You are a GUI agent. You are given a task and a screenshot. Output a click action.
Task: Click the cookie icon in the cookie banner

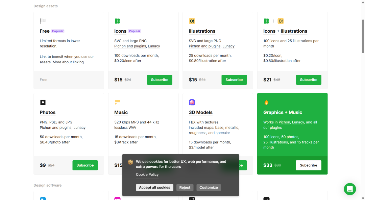[x=130, y=162]
